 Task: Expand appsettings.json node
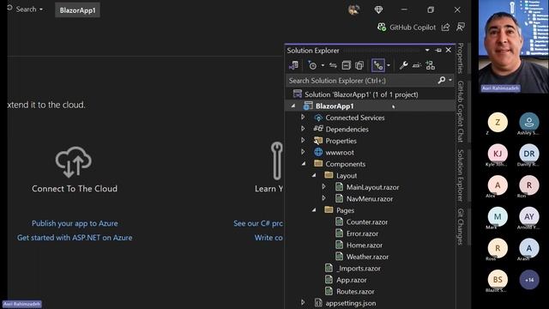303,303
